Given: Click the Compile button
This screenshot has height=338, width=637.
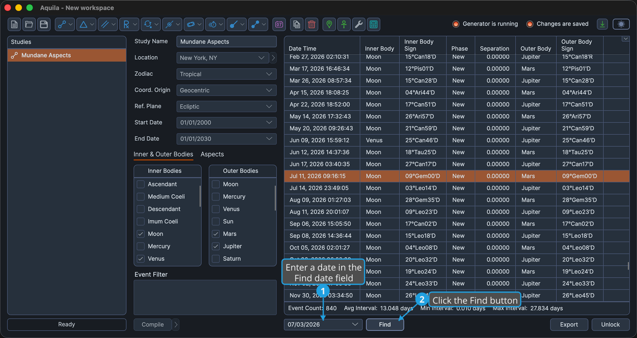Looking at the screenshot, I should (x=153, y=325).
